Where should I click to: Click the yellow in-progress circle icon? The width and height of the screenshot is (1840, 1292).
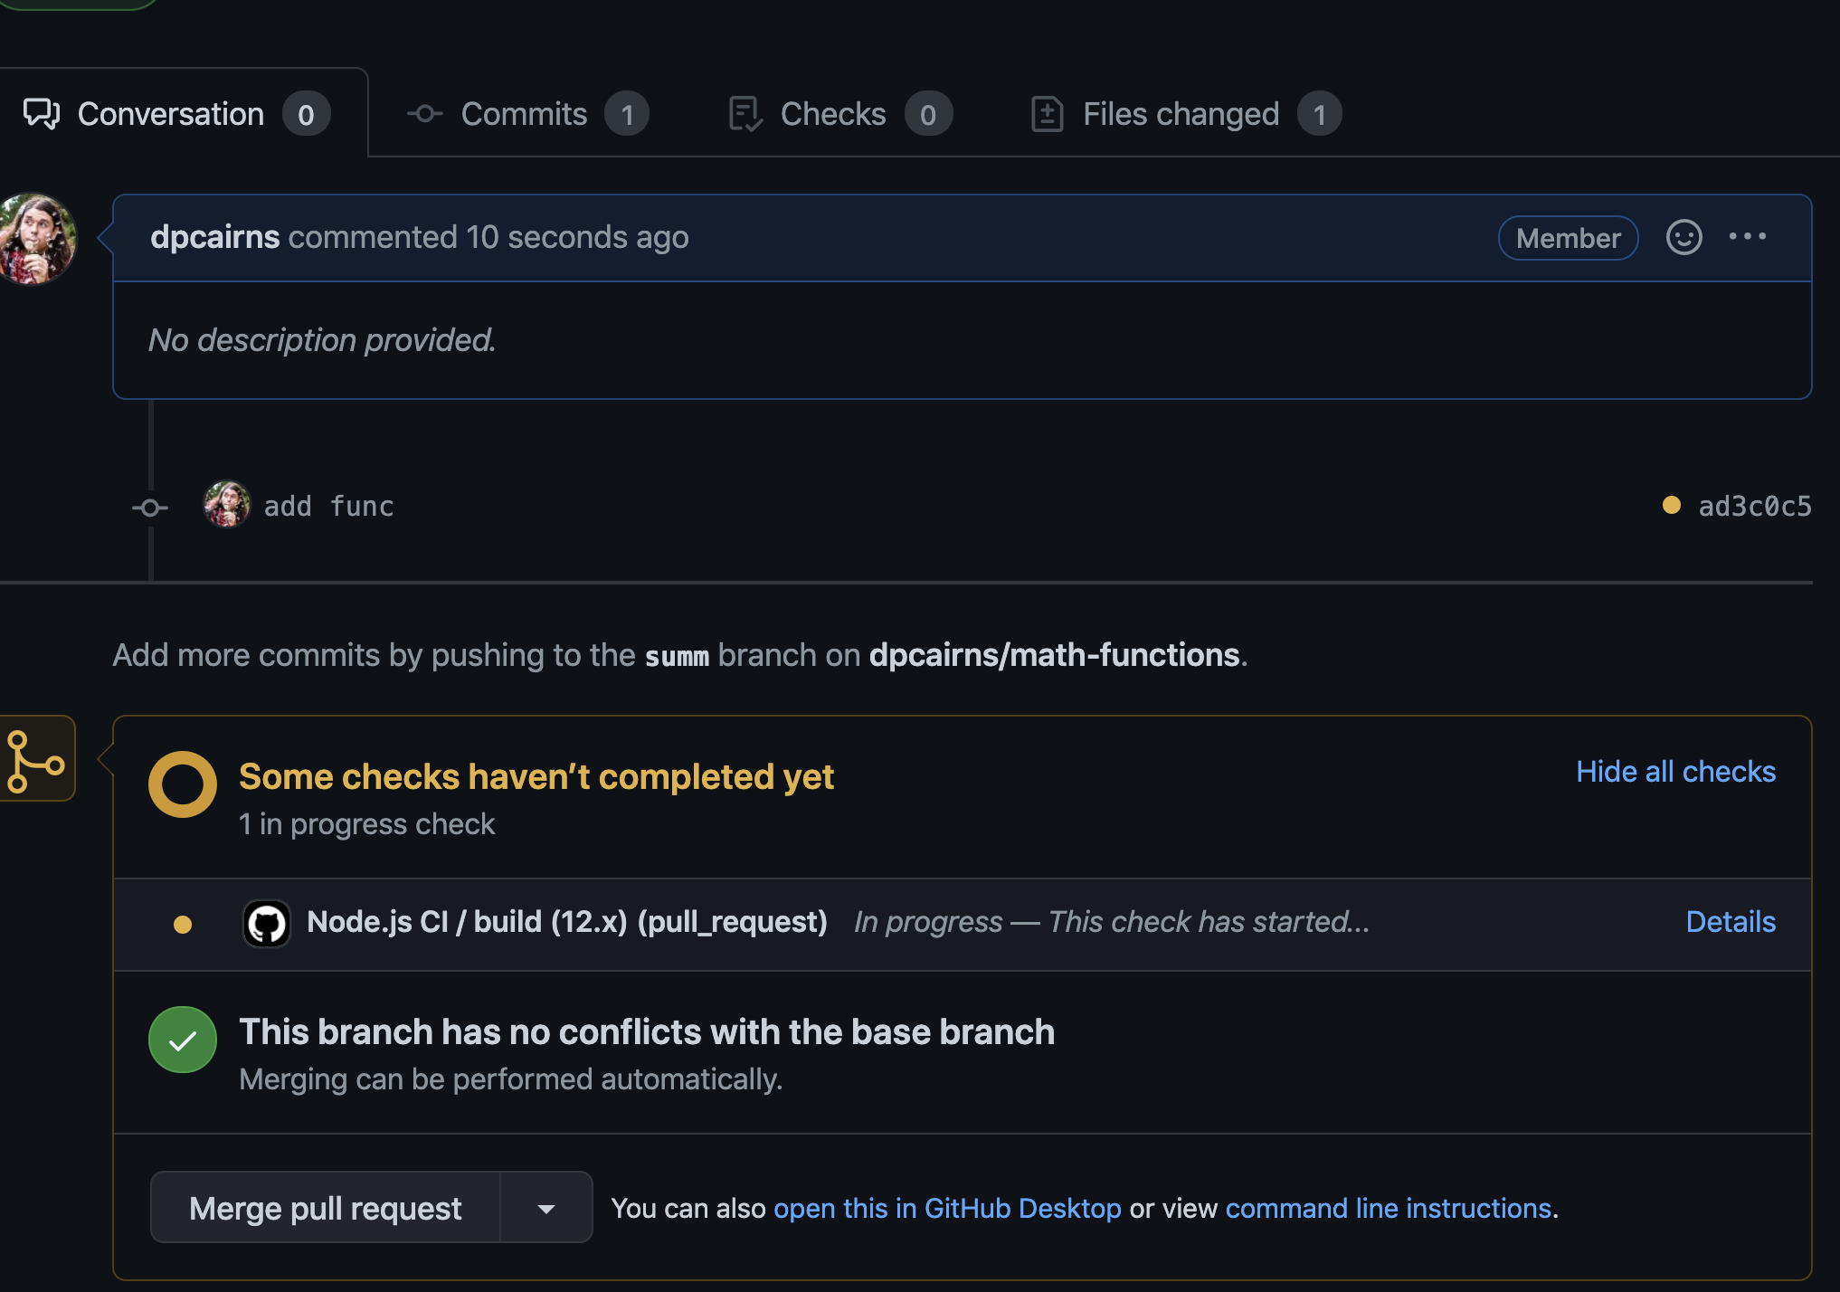(x=183, y=784)
